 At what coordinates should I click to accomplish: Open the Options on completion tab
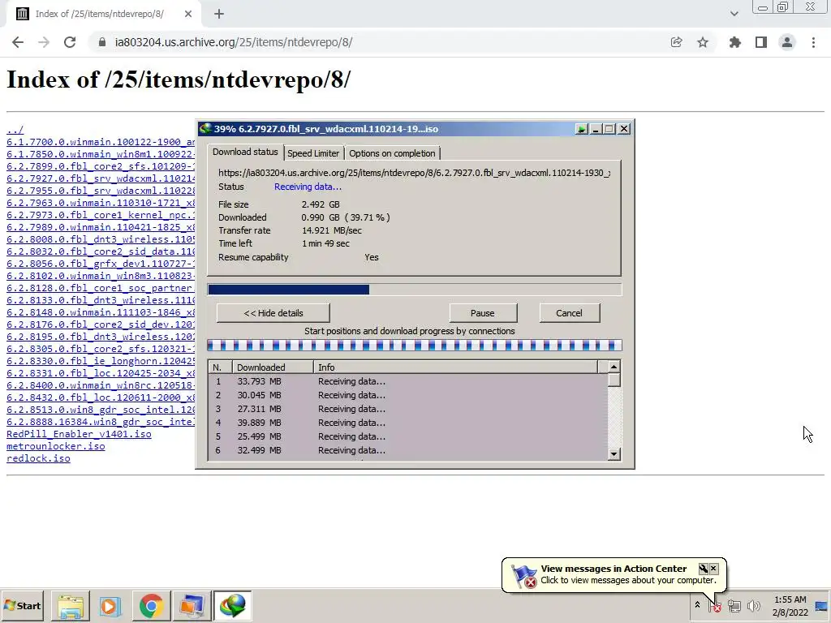coord(392,153)
